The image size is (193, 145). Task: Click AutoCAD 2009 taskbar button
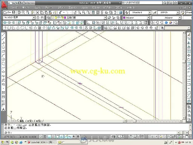42,142
